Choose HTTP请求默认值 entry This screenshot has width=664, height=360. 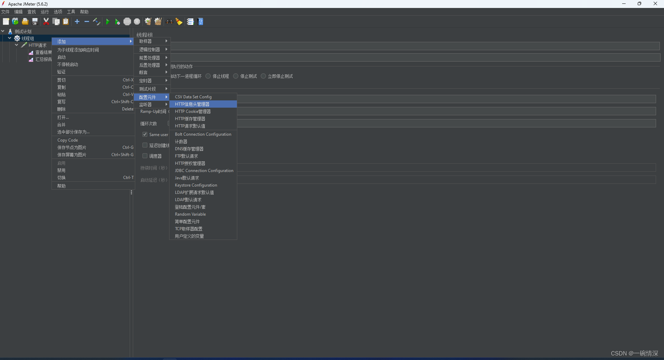pos(203,126)
